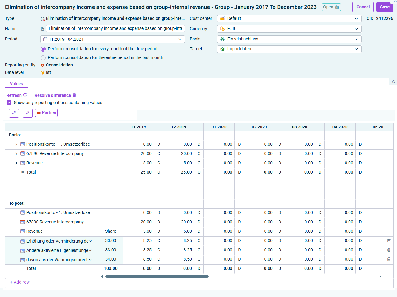This screenshot has height=297, width=397.
Task: Click account icon of Andere aktivierte Eigenleistungen row
Action: click(23, 251)
